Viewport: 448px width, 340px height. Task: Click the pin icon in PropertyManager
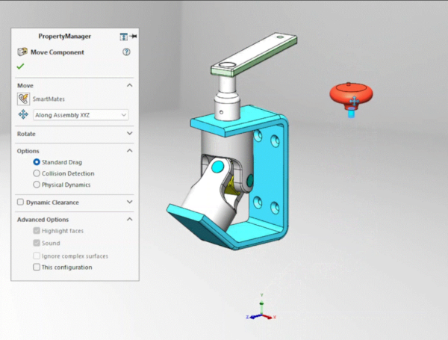tap(133, 37)
